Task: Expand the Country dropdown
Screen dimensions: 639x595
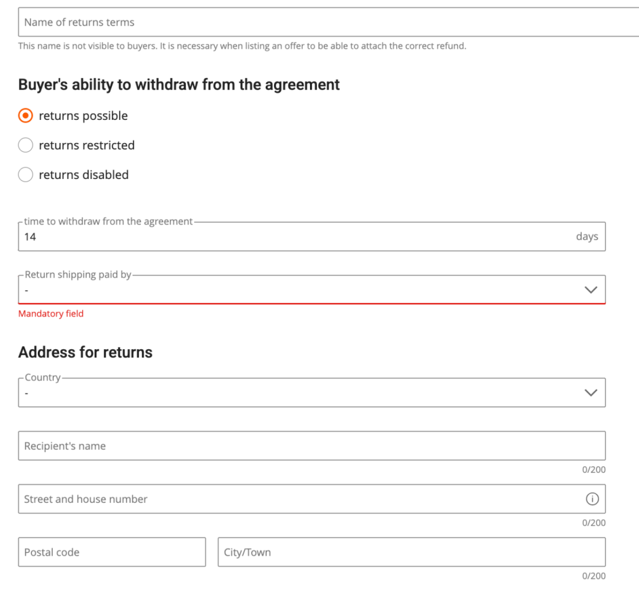Action: pyautogui.click(x=296, y=393)
